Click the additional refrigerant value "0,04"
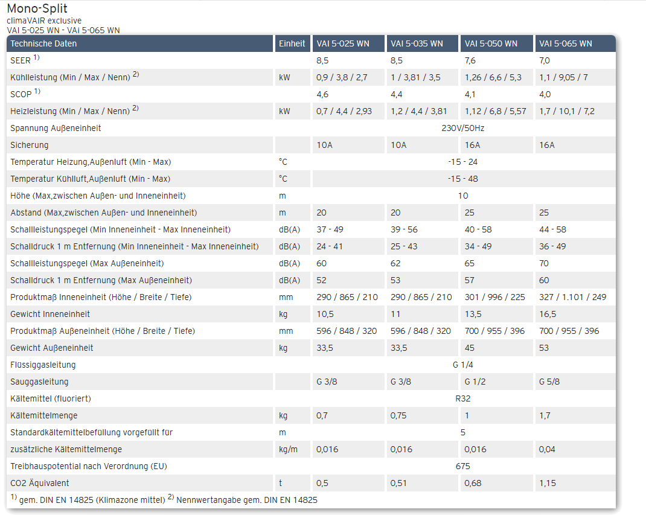646x515 pixels. click(x=547, y=449)
